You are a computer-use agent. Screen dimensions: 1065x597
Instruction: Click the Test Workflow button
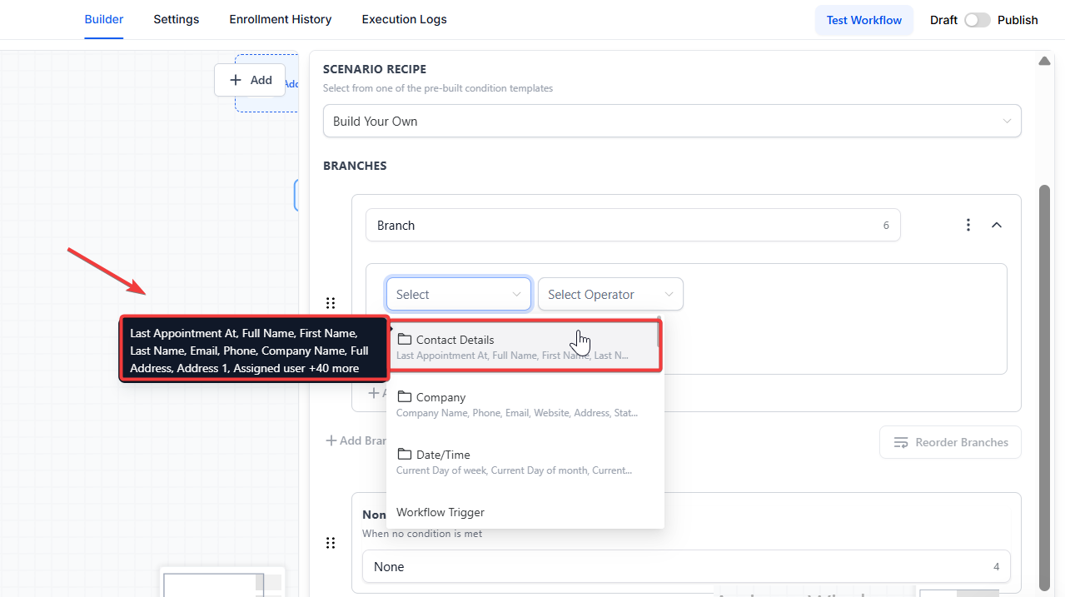(863, 20)
